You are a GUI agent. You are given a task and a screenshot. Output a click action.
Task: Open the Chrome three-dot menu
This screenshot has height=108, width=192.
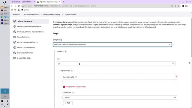point(190,6)
